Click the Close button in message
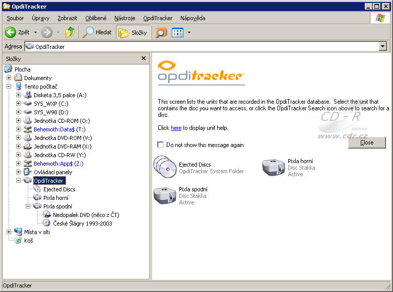This screenshot has height=292, width=393. 367,142
